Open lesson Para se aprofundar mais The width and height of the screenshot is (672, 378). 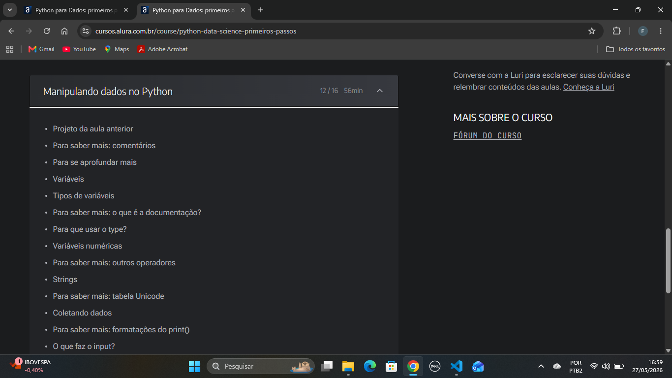95,162
